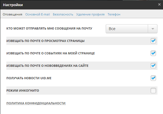163x114 pixels.
Task: Toggle the о событиях на моей странице checkbox
Action: 153,53
